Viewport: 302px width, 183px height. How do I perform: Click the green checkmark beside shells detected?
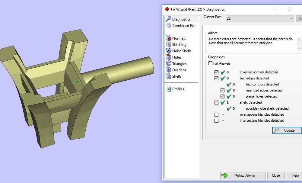[223, 102]
